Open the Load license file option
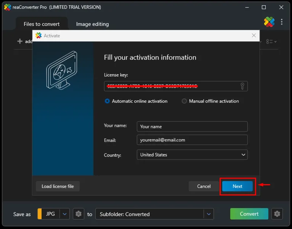Screen dimensions: 292x229 58,186
